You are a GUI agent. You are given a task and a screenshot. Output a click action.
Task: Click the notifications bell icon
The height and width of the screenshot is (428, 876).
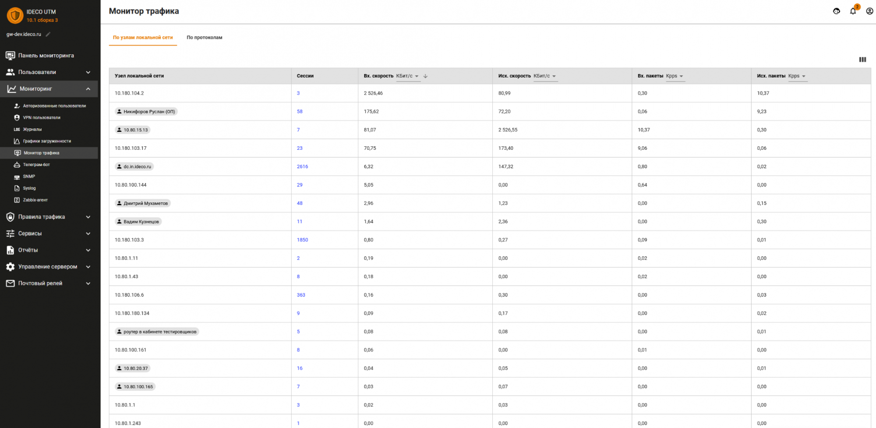[x=853, y=11]
